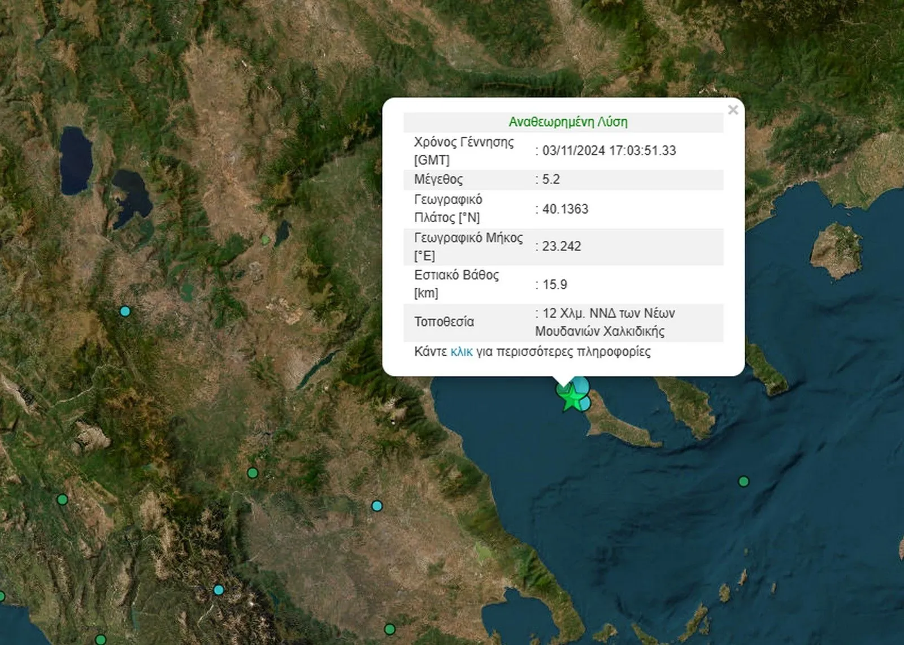Click the Μέγεθος value 5.2
Viewport: 904px width, 645px height.
(551, 179)
